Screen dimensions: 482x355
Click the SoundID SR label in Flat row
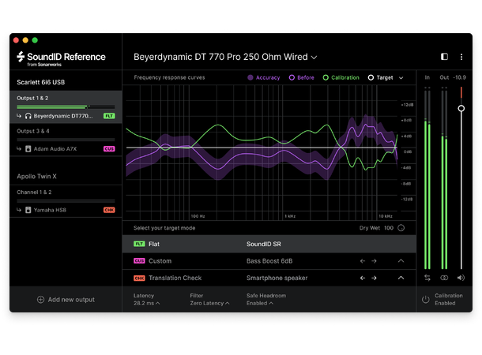pos(263,245)
